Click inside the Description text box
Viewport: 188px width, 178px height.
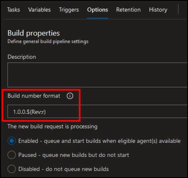[97, 75]
